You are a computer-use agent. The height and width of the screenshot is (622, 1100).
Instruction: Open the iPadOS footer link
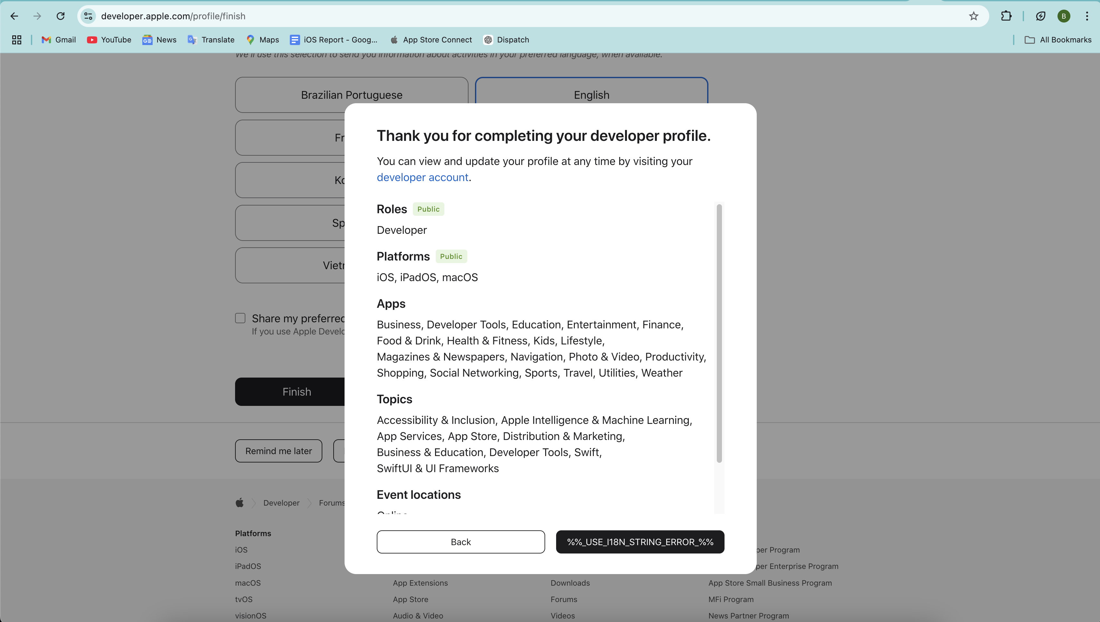pos(248,566)
